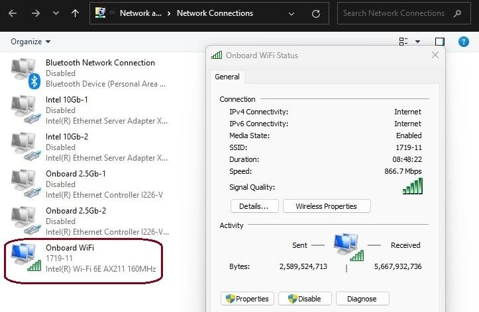Click the Media State Enabled value
This screenshot has width=479, height=312.
[x=409, y=136]
